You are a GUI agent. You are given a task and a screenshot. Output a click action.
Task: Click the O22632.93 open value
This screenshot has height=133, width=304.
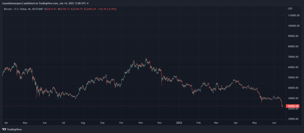pos(50,9)
